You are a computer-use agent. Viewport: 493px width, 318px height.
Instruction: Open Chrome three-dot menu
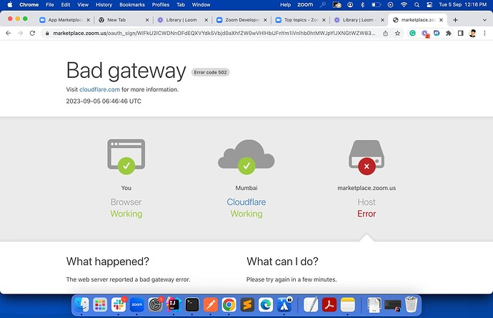pos(484,33)
